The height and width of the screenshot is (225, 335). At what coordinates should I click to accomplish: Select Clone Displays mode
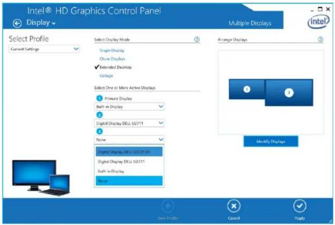(x=112, y=59)
